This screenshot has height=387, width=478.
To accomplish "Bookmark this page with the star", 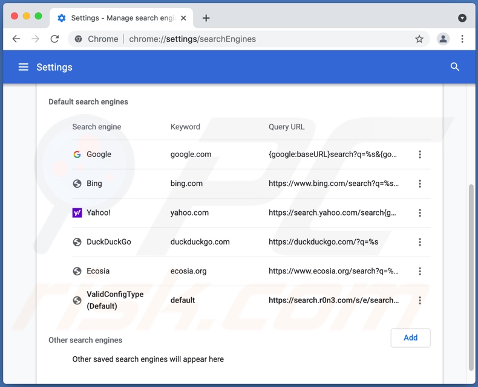I will [x=419, y=39].
